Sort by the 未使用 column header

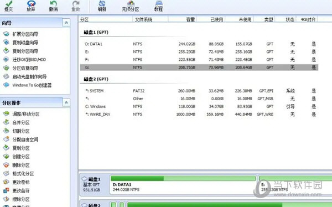[245, 19]
